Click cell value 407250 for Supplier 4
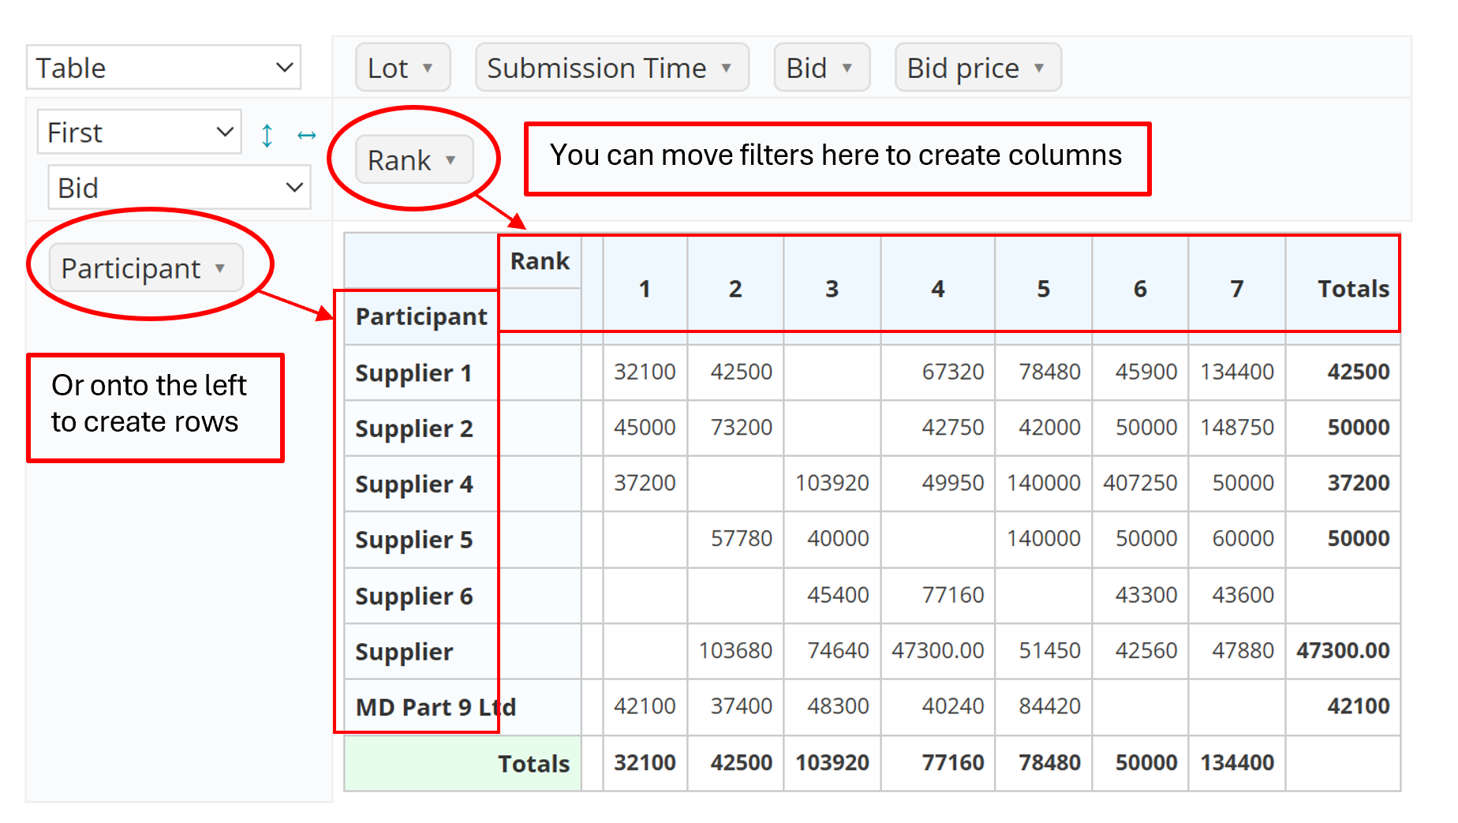 click(1139, 483)
